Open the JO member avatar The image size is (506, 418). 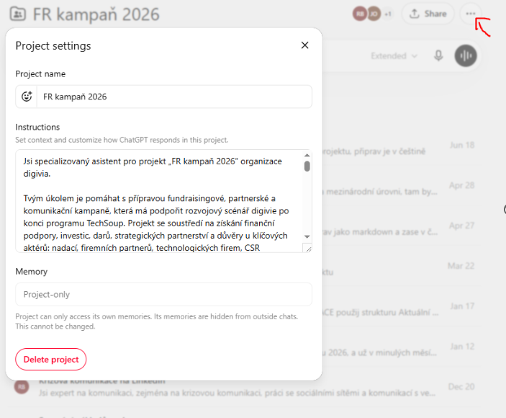point(374,14)
